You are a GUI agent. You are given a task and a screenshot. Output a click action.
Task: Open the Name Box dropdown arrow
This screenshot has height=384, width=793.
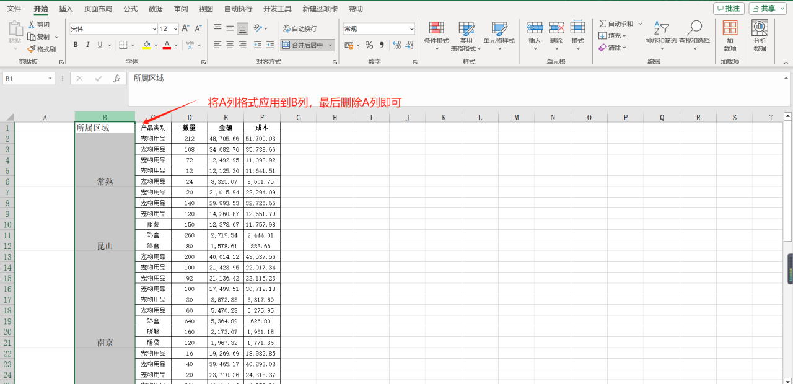pyautogui.click(x=50, y=79)
